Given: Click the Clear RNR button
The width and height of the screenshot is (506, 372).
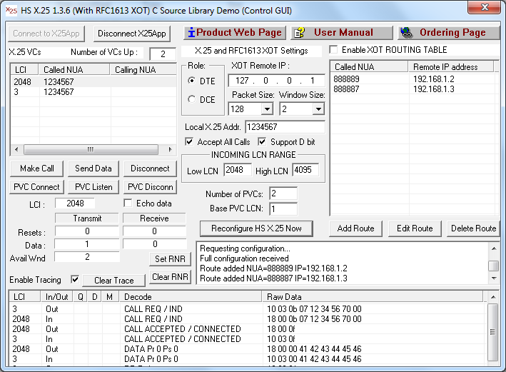Looking at the screenshot, I should (x=170, y=277).
